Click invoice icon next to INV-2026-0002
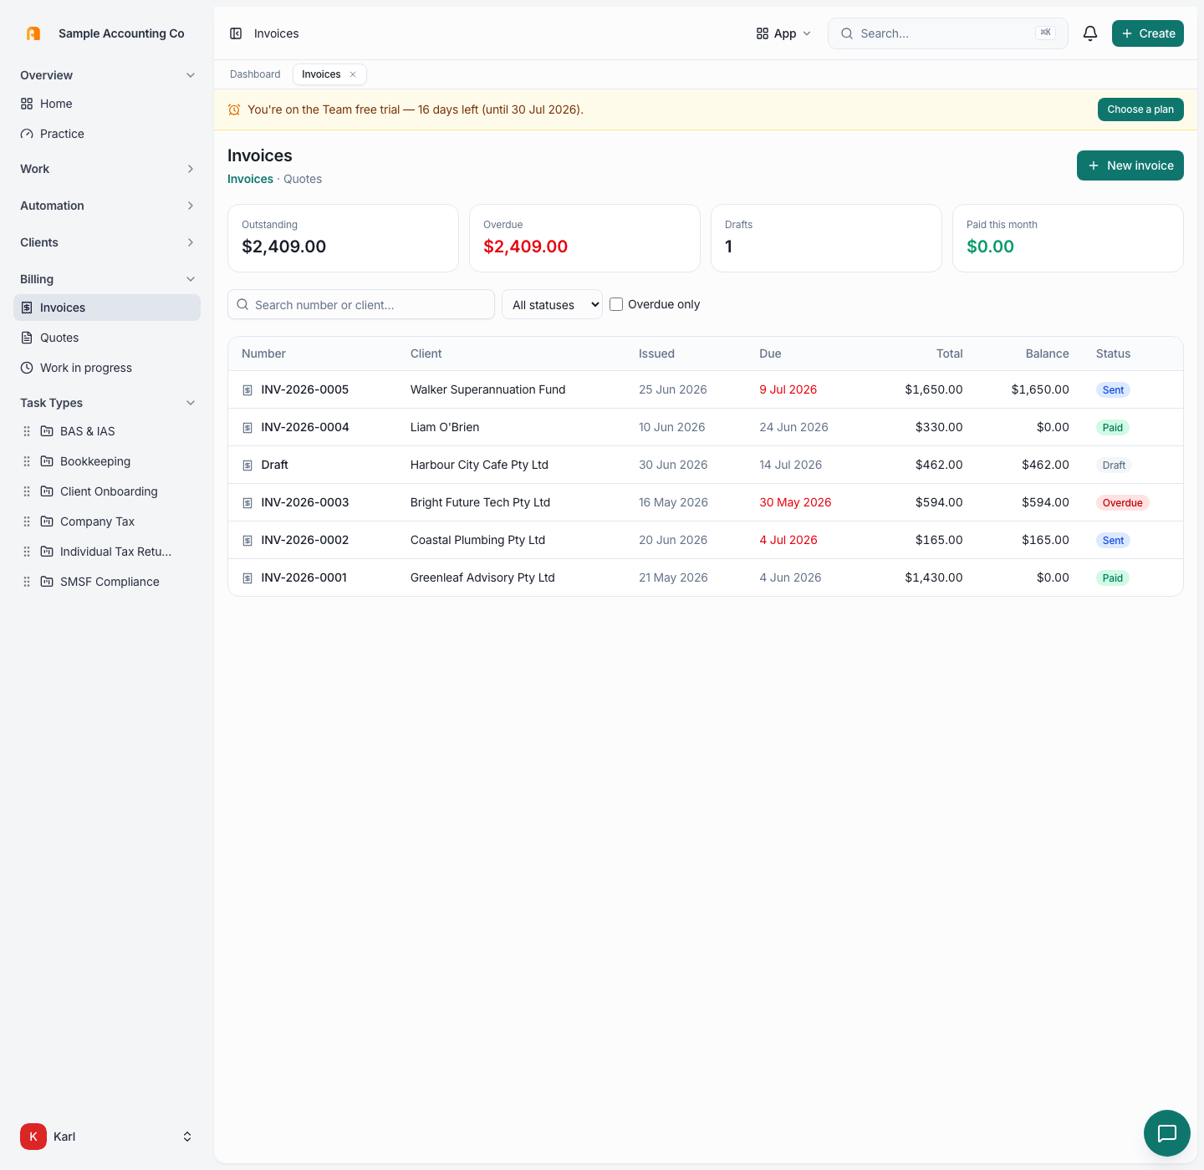Viewport: 1204px width, 1170px height. [x=247, y=541]
